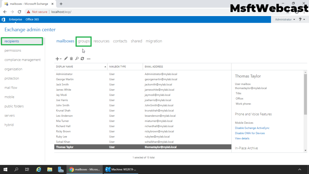Screen dimensions: 309x174
Task: Click the details pane scroll down arrow
Action: [x=305, y=150]
